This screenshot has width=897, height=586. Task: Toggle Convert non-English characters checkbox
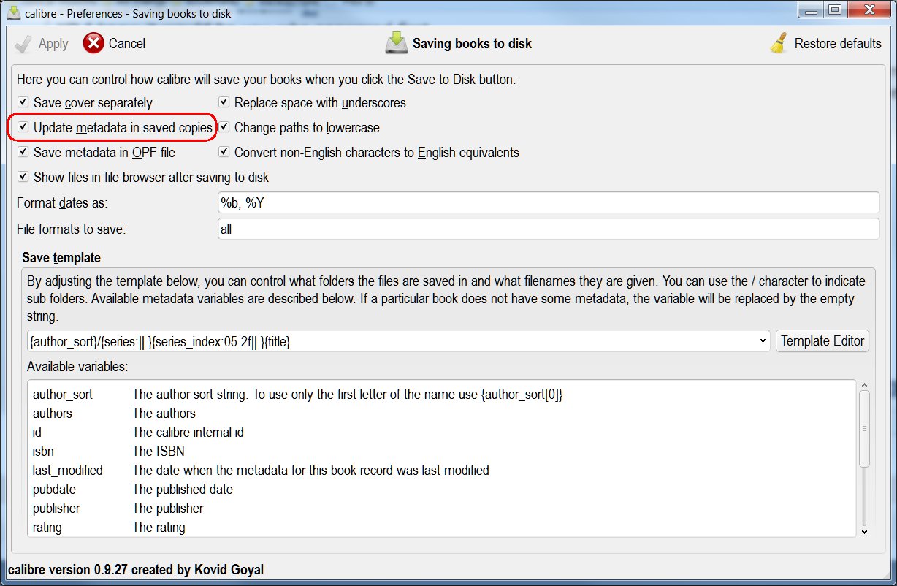[224, 153]
